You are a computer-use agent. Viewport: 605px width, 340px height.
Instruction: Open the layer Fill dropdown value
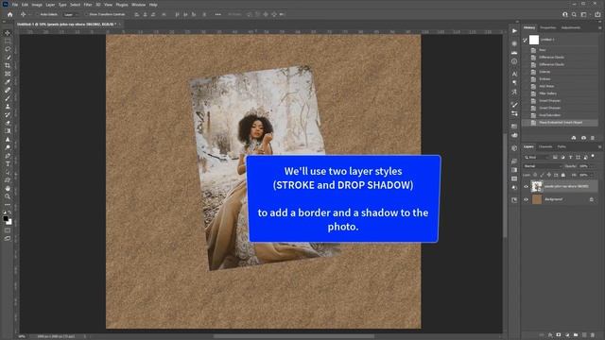coord(586,175)
